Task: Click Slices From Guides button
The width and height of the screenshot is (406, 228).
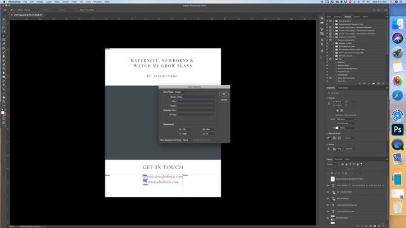Action: click(x=87, y=10)
